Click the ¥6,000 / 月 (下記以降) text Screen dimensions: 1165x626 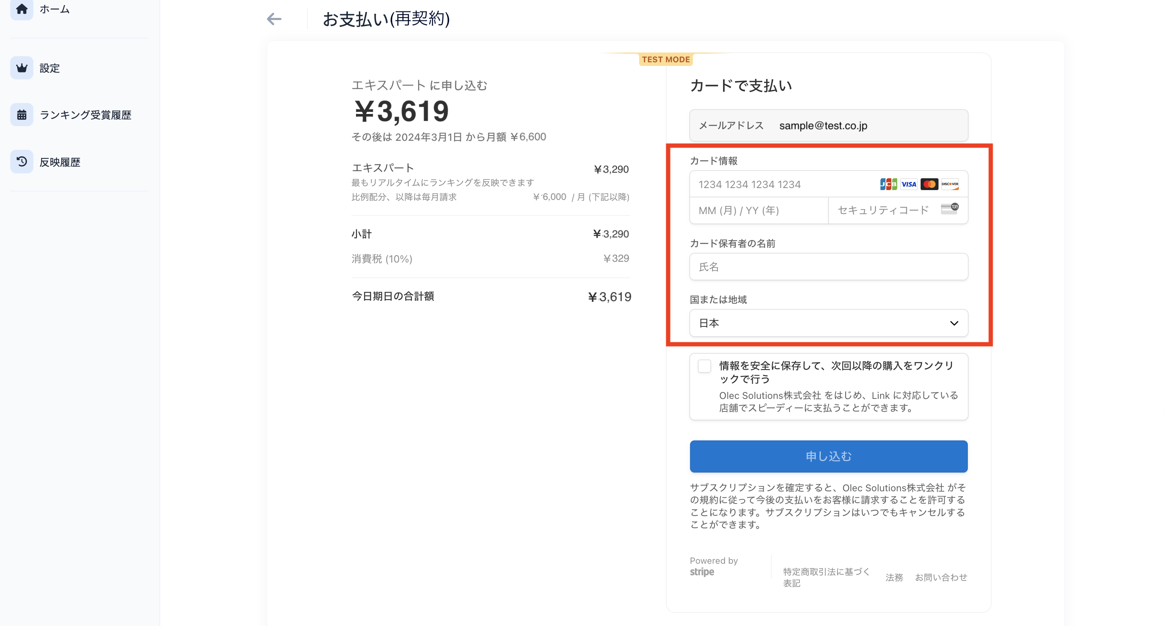point(581,197)
